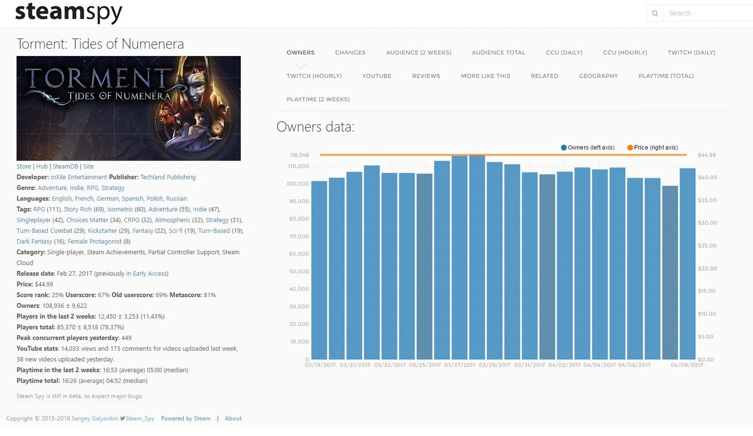Open the About footer link
Viewport: 753px width, 436px height.
tap(233, 419)
